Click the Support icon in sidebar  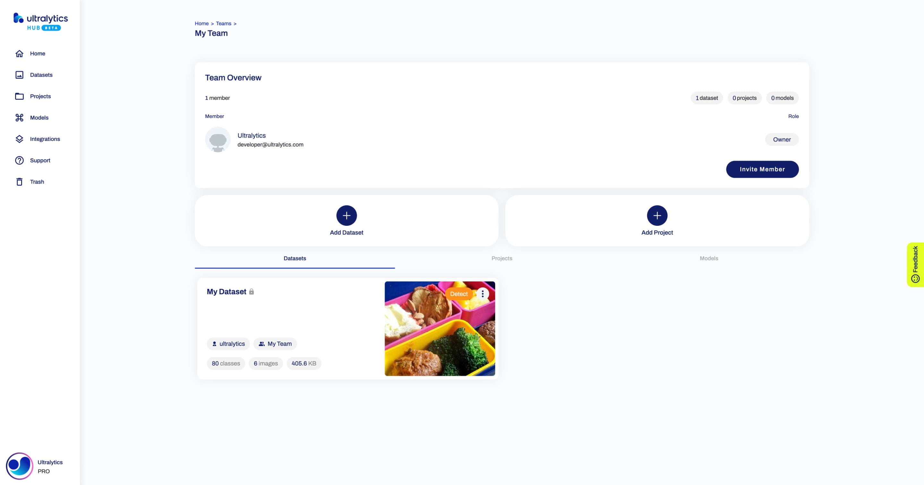click(20, 160)
